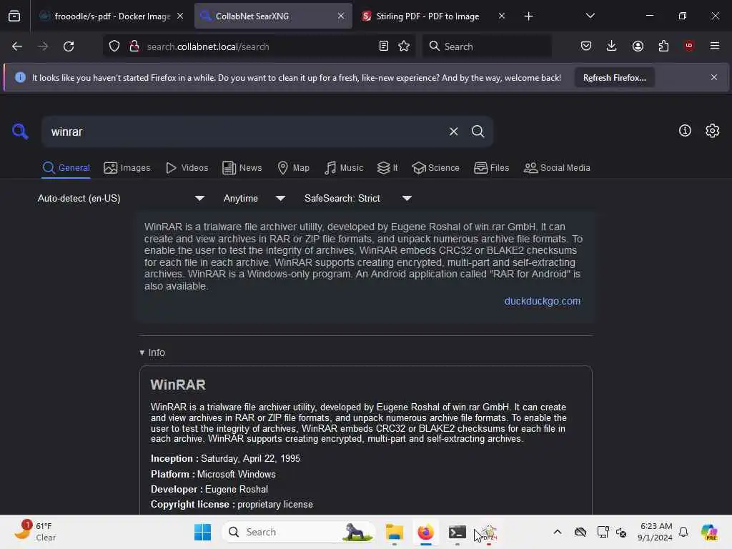Select Files search category

(x=491, y=167)
